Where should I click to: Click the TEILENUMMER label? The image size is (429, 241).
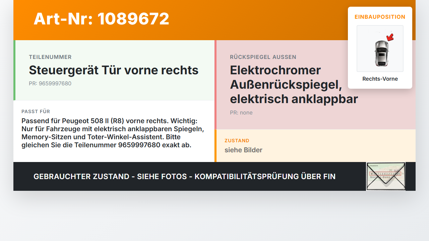click(x=50, y=57)
